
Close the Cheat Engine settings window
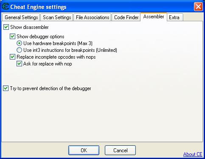198,6
